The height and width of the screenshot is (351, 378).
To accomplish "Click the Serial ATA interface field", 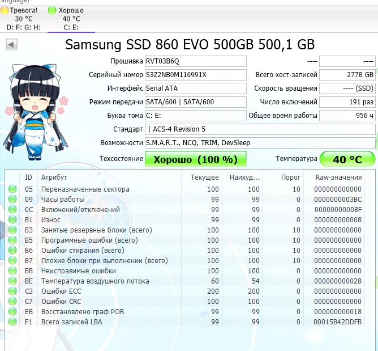I will pyautogui.click(x=196, y=88).
